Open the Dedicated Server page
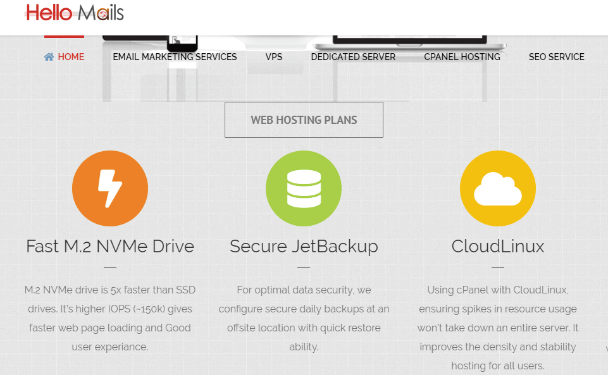This screenshot has width=608, height=375. point(353,57)
